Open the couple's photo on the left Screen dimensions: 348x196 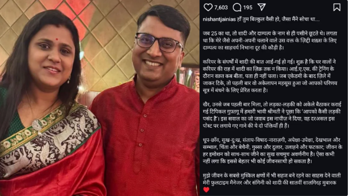[x=100, y=98]
